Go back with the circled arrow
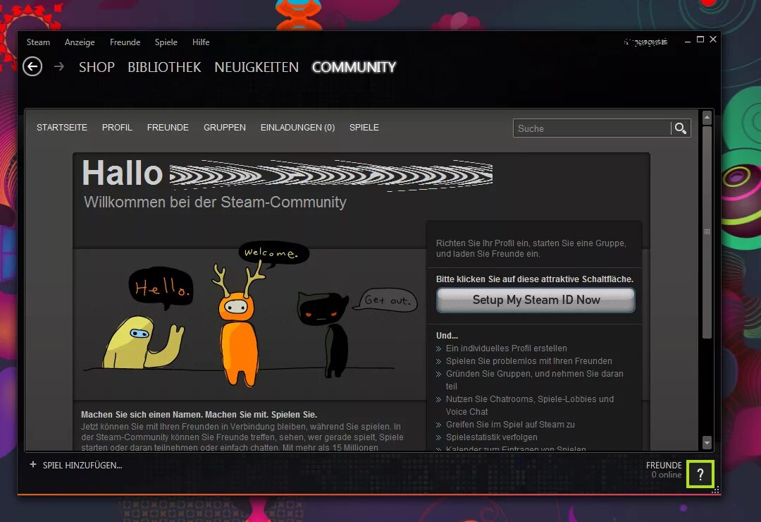Screen dimensions: 761x522 coord(32,66)
